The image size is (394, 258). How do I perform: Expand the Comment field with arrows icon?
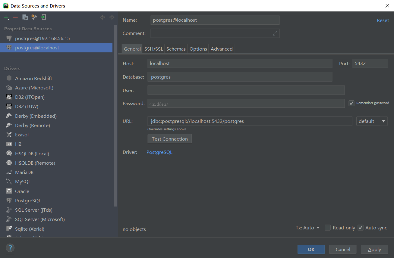pos(275,33)
